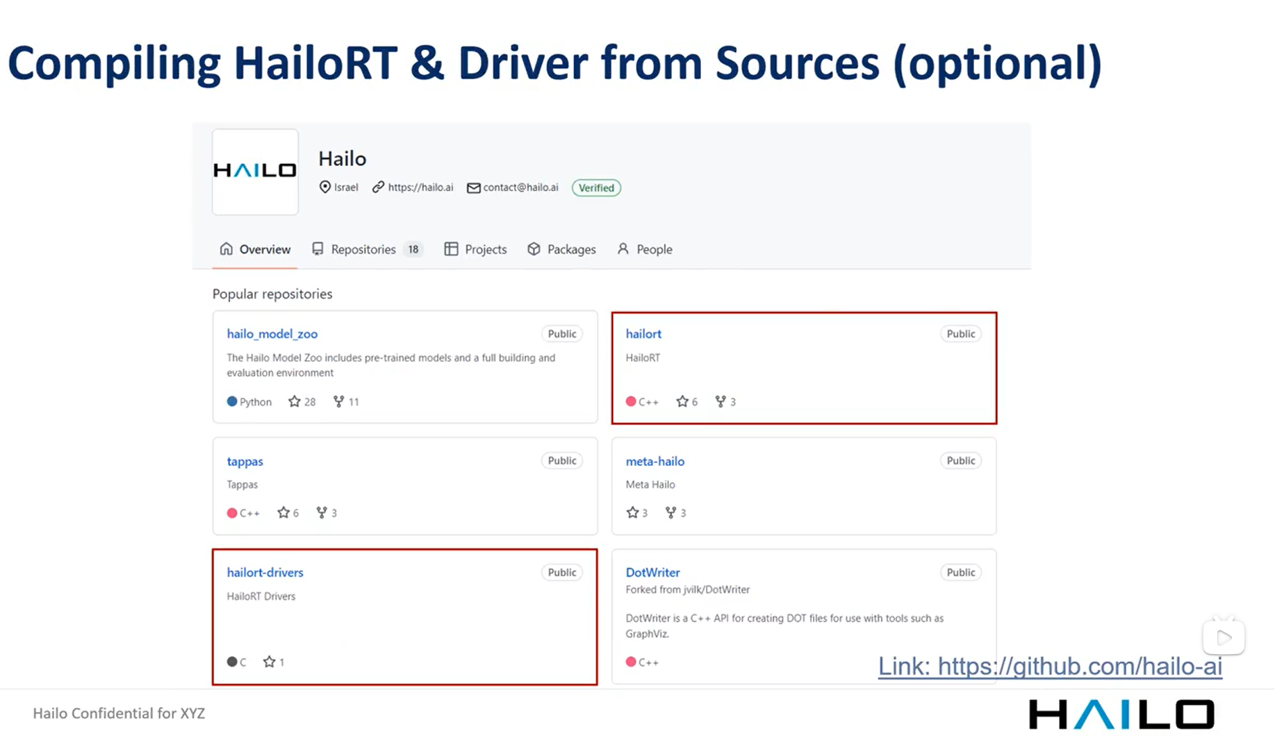Image resolution: width=1275 pixels, height=736 pixels.
Task: Click the Projects table icon
Action: coord(451,249)
